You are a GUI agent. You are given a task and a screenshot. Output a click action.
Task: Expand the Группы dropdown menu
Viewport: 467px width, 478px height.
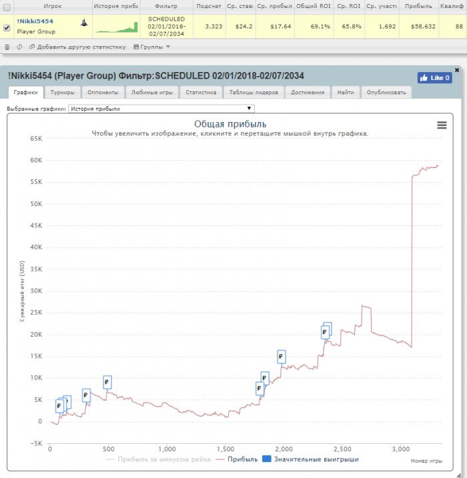tap(152, 47)
